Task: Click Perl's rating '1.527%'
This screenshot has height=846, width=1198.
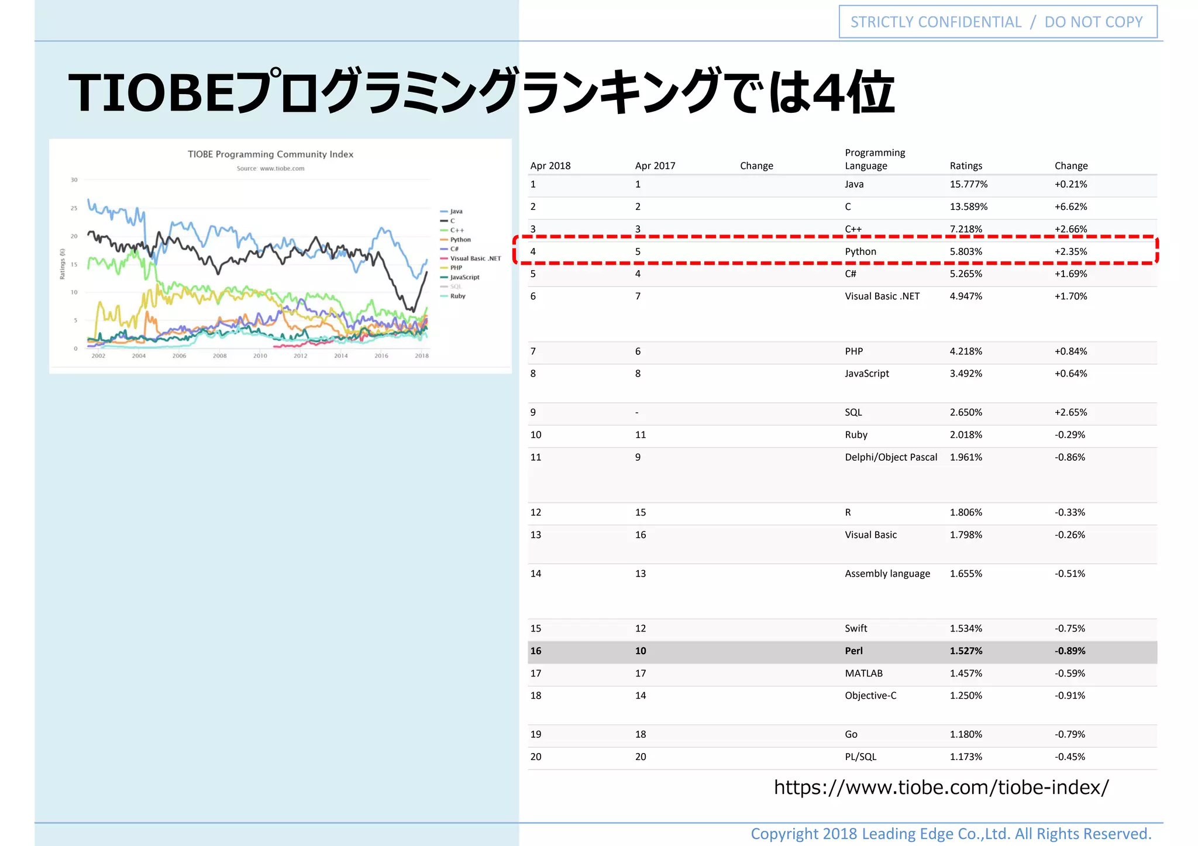Action: point(966,651)
